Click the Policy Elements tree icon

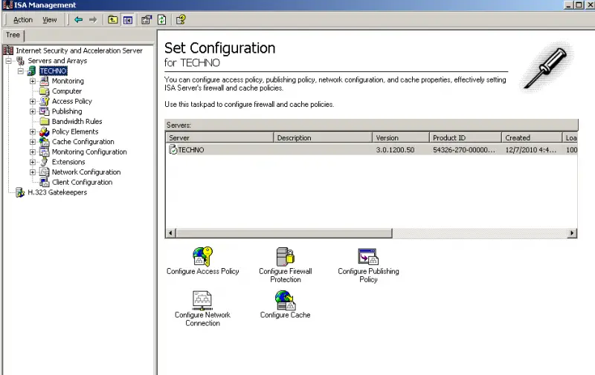45,131
